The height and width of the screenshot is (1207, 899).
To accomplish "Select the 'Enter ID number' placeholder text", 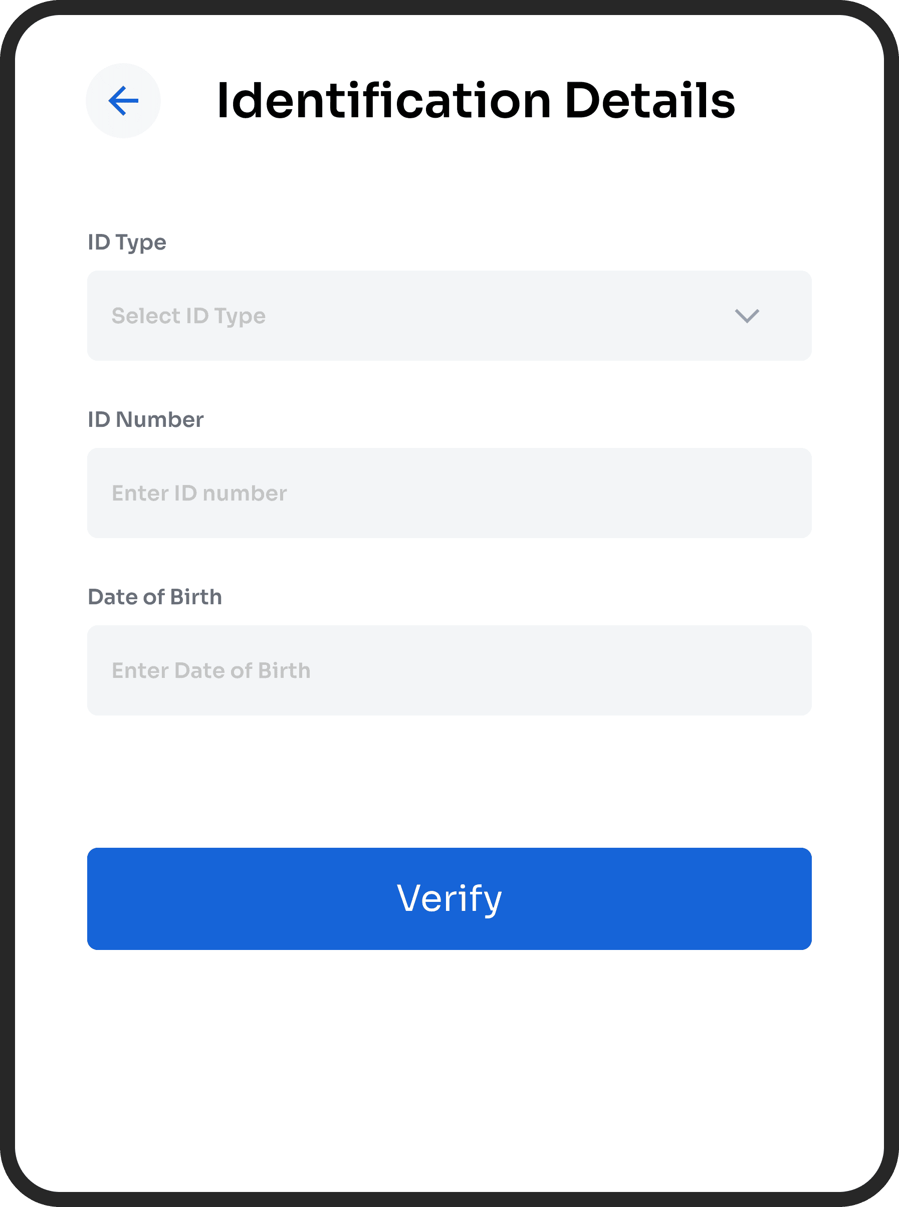I will click(198, 493).
